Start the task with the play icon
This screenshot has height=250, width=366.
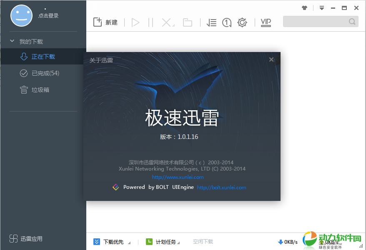click(135, 22)
